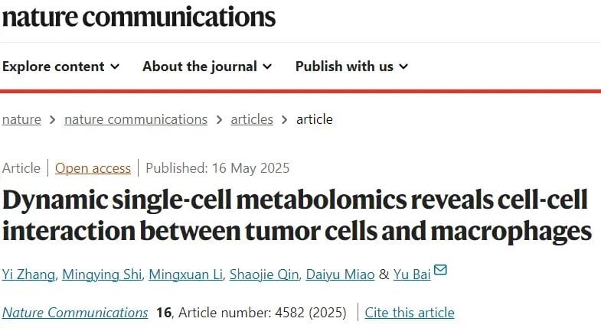Screen dimensions: 601x328
Task: Navigate to articles breadcrumb
Action: tap(252, 119)
